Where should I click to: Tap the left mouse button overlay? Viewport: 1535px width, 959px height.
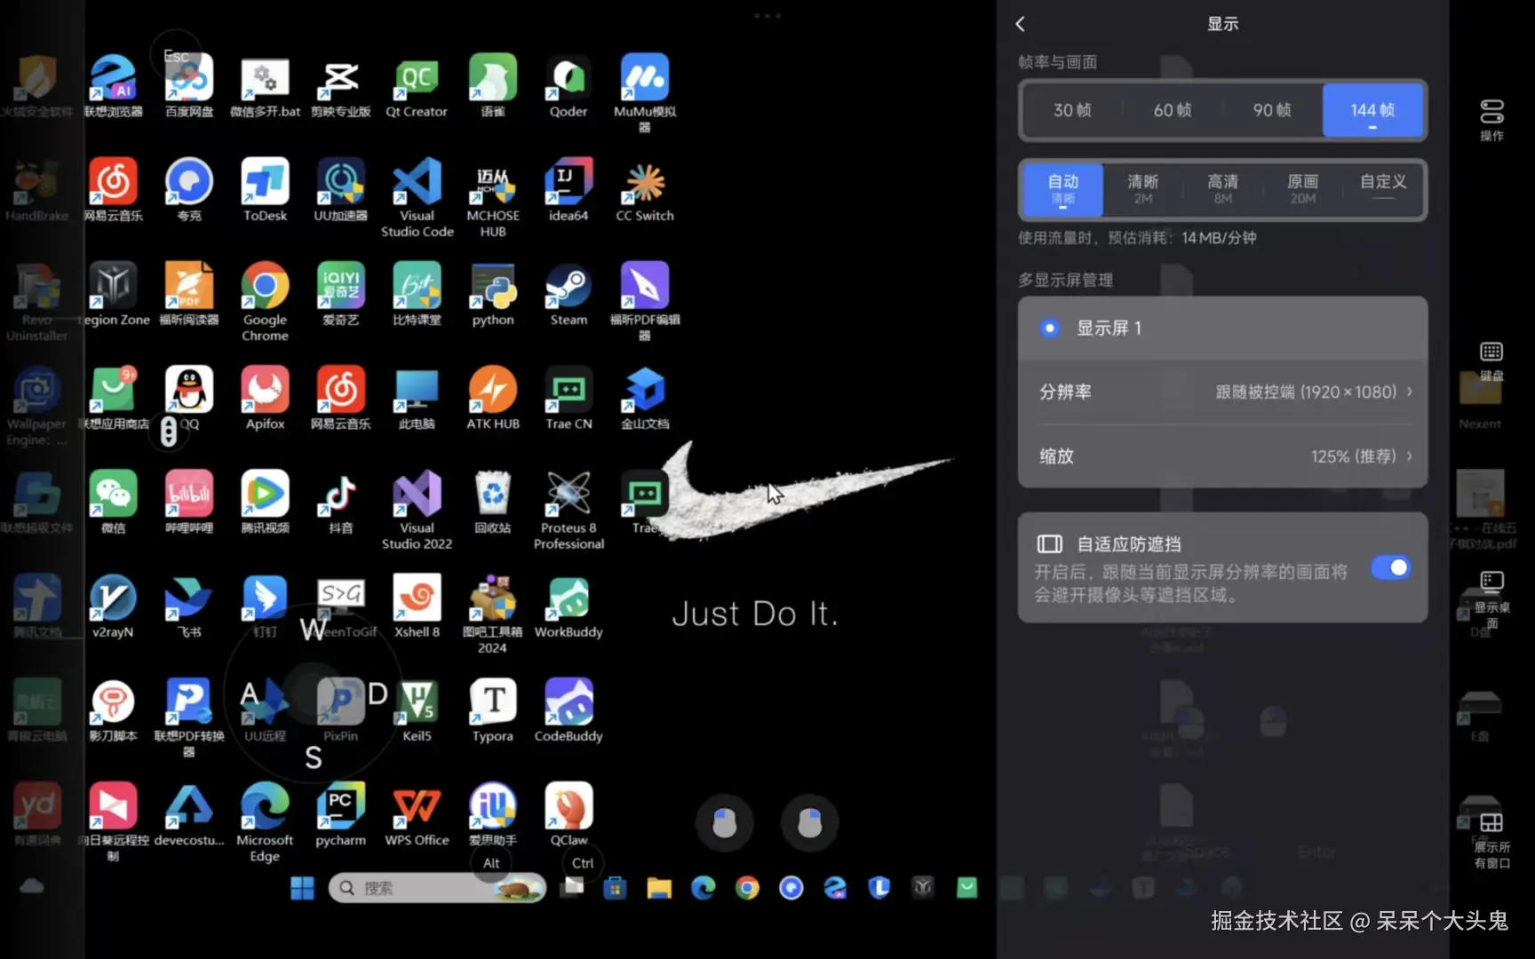click(x=725, y=823)
